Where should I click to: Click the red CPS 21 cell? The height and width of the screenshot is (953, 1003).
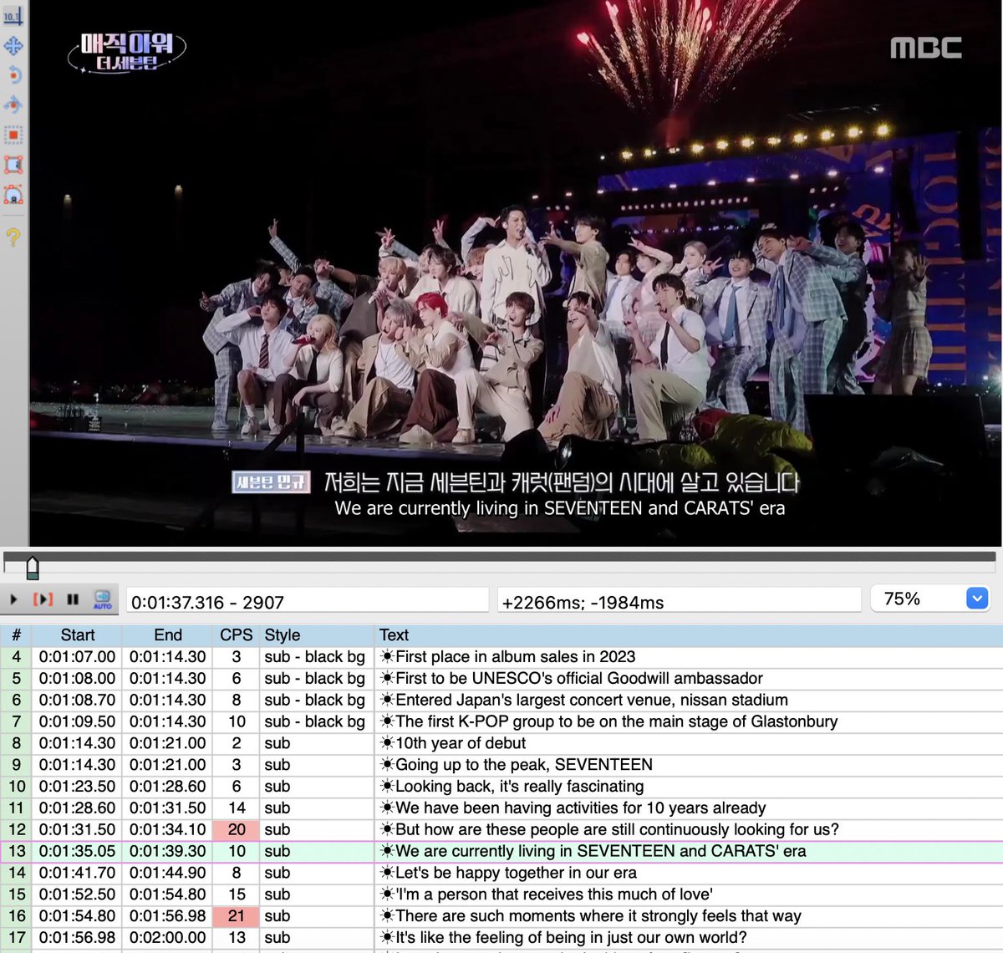point(237,917)
